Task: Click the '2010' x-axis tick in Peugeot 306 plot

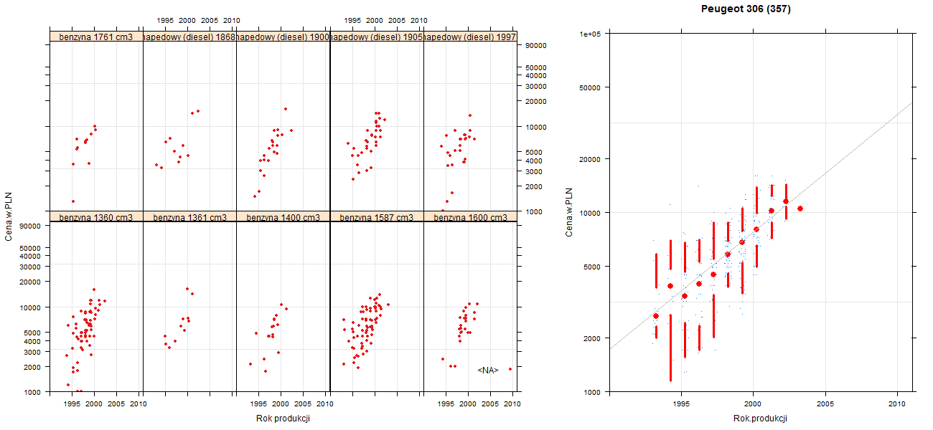Action: point(898,404)
